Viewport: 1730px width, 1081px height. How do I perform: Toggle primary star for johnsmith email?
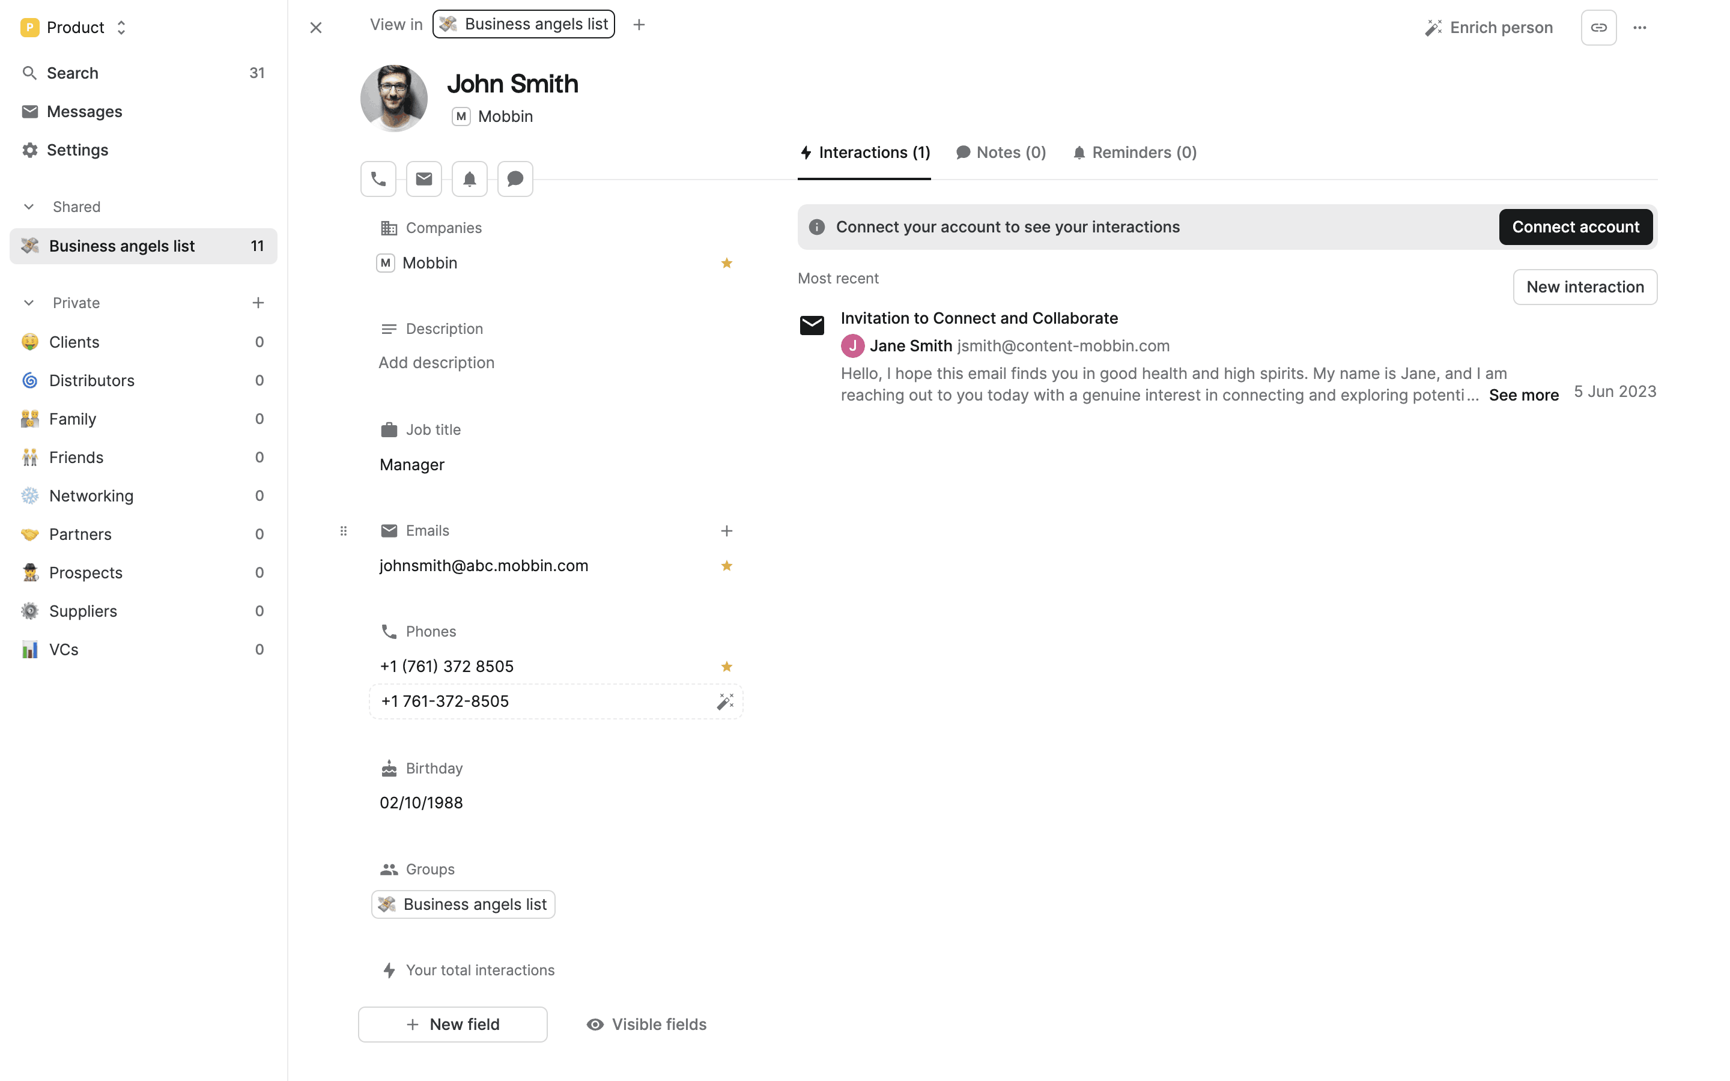(726, 566)
